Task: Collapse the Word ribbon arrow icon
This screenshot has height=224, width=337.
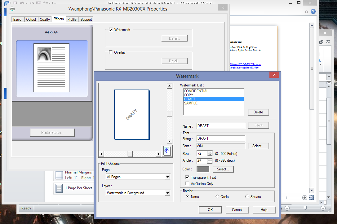Action: pyautogui.click(x=306, y=11)
